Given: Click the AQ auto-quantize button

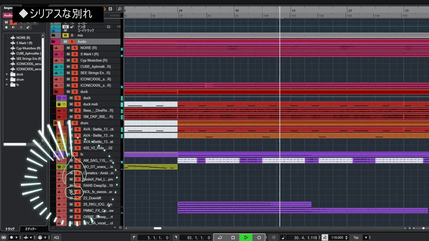Looking at the screenshot, I should 56,237.
